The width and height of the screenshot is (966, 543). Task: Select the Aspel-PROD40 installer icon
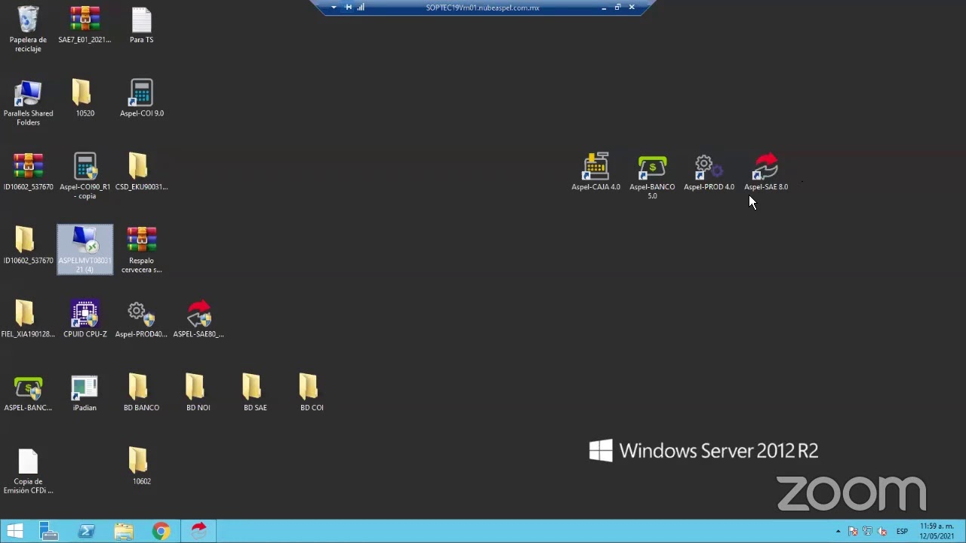[x=141, y=319]
